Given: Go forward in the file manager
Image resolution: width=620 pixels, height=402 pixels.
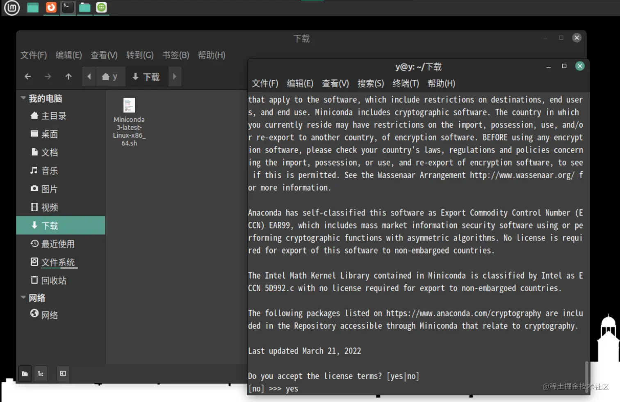Looking at the screenshot, I should click(48, 77).
